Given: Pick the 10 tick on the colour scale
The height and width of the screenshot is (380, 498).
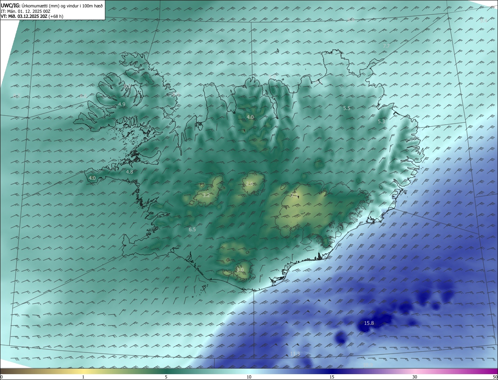Looking at the screenshot, I should click(249, 377).
